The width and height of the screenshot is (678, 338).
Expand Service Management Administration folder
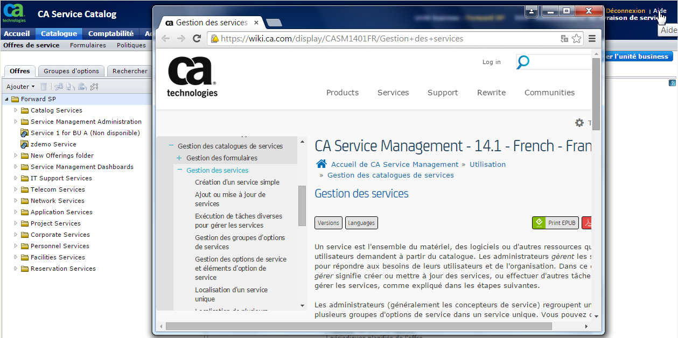[x=16, y=122]
